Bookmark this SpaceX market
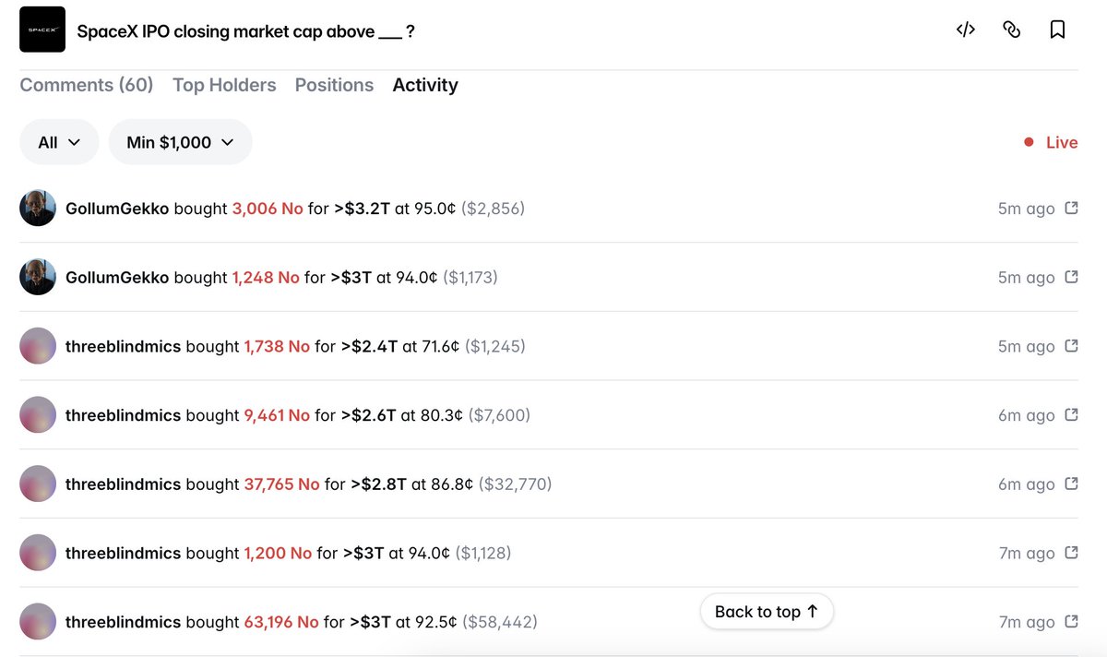 [x=1057, y=30]
